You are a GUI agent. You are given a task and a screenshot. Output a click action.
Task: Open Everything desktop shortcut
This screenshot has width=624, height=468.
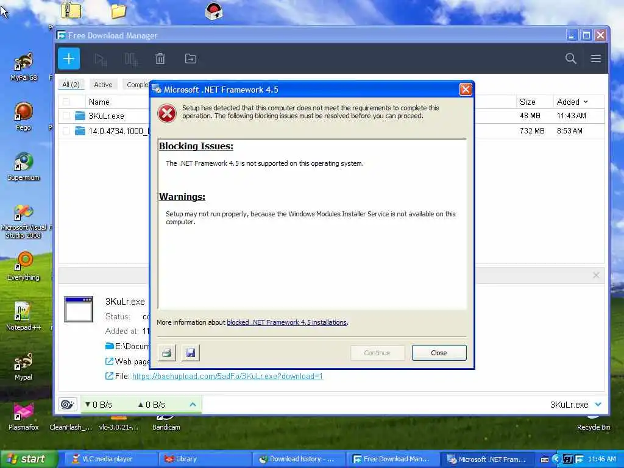pyautogui.click(x=24, y=266)
